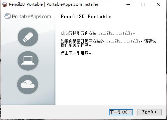Proceed with the 下一步(N) button
Viewport: 167px width, 120px height.
point(121,112)
